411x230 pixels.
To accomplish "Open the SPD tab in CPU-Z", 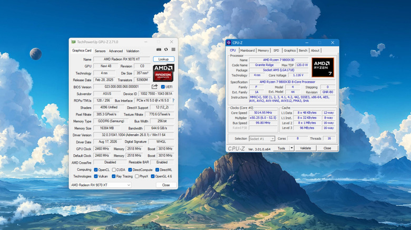I will click(x=276, y=50).
